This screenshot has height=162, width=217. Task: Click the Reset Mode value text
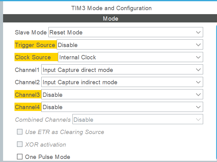point(66,32)
